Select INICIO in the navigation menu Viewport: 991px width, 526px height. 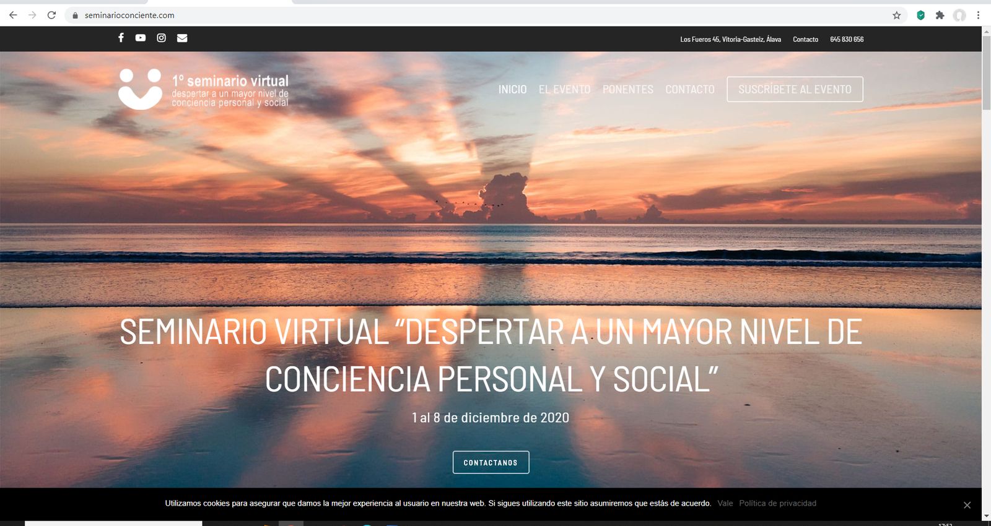tap(512, 90)
